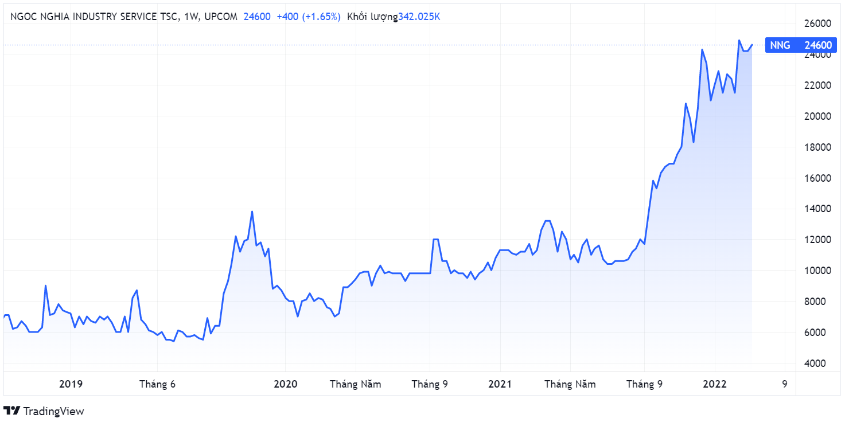Click the 14000 price axis label
Viewport: 849px width, 426px height.
tap(818, 209)
